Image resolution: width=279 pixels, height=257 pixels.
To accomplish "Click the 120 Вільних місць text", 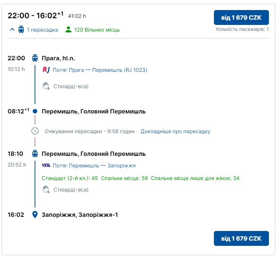I will [x=97, y=30].
